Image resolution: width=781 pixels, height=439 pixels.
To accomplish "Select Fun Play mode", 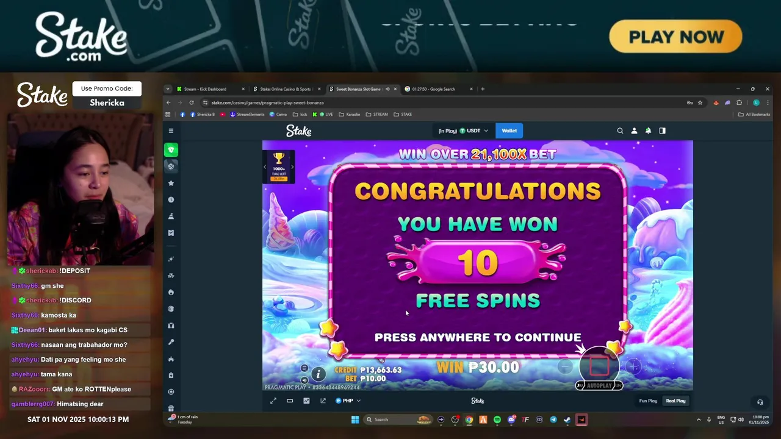I will (648, 401).
